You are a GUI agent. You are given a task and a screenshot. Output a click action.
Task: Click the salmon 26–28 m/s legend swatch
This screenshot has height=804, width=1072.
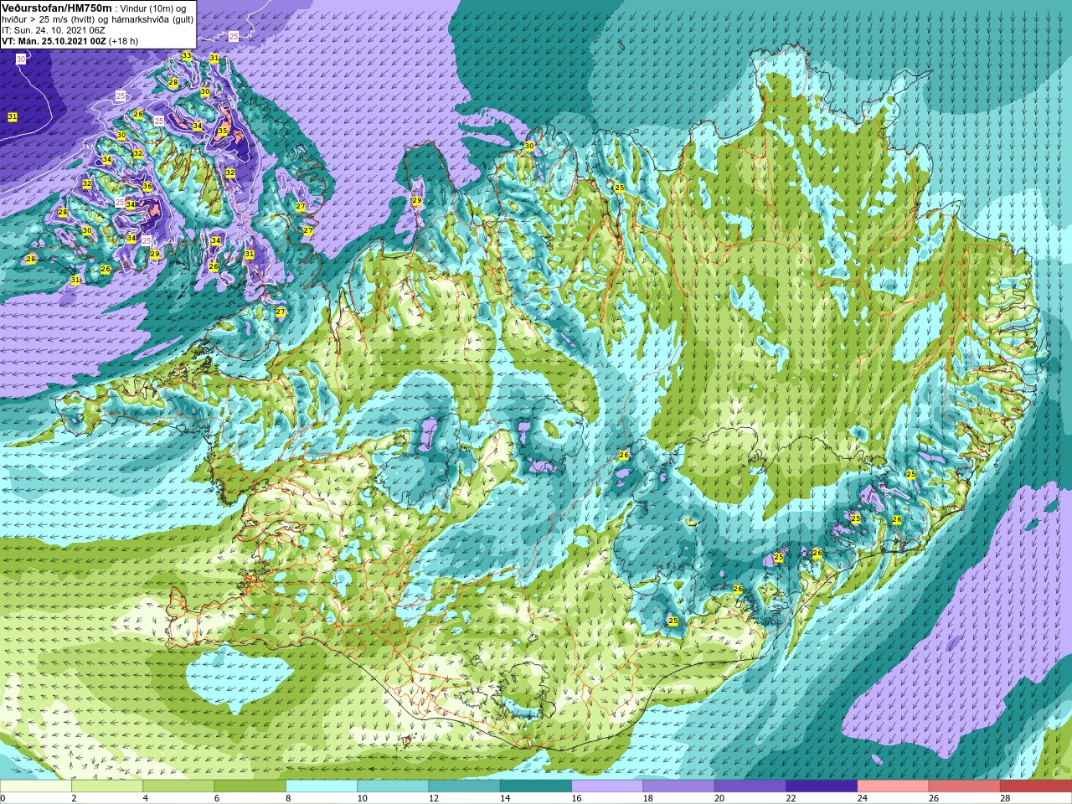click(x=965, y=786)
